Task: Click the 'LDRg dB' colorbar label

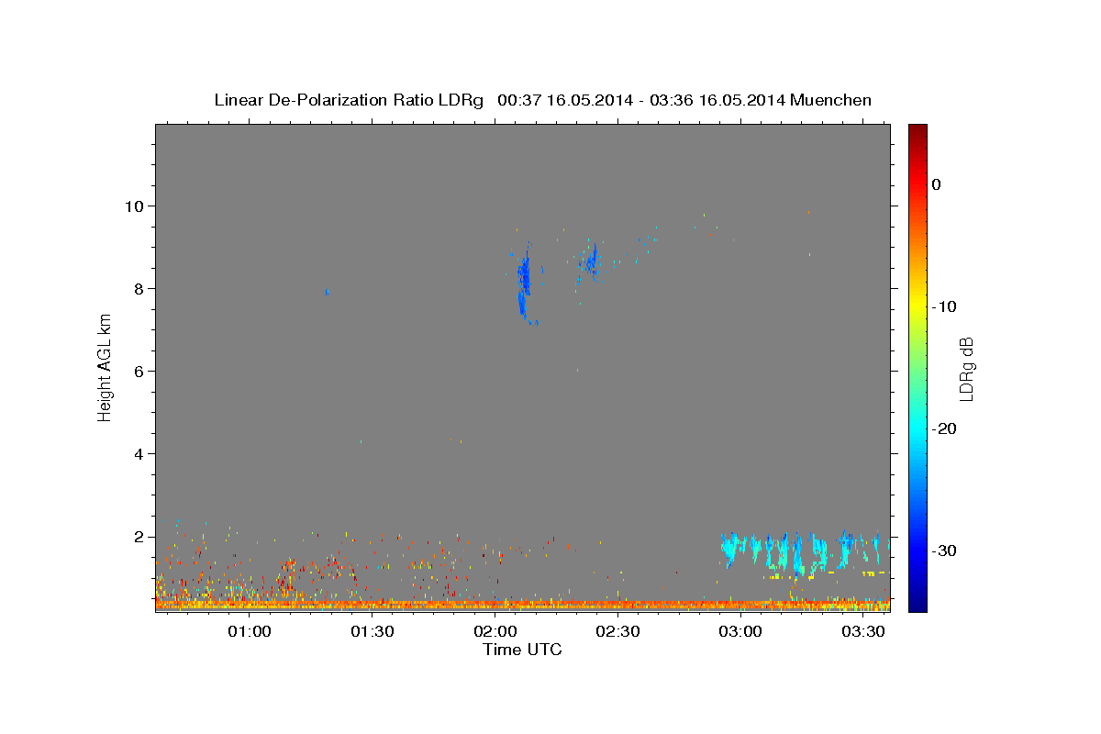Action: [x=966, y=368]
